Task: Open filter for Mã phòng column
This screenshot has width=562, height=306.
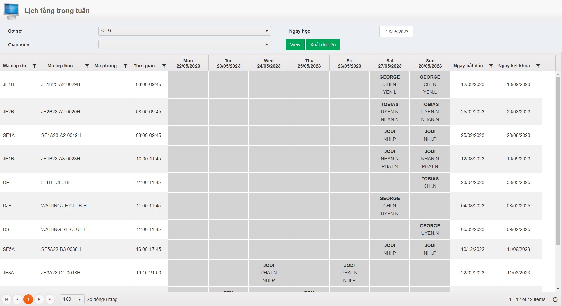Action: [125, 66]
